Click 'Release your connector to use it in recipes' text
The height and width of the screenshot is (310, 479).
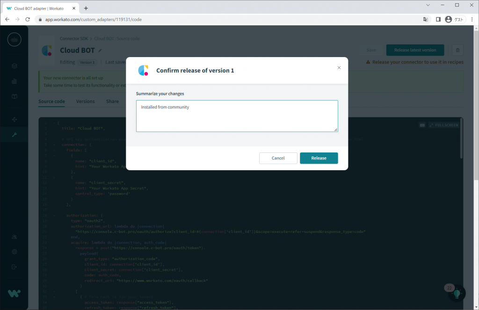click(x=418, y=62)
